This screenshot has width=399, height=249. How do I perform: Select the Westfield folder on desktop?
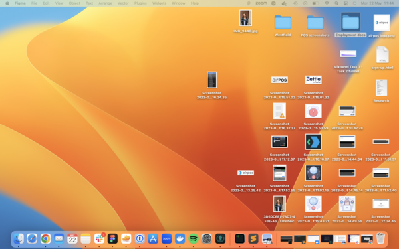click(283, 25)
